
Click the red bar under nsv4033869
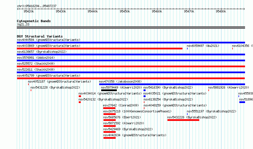coord(99,49)
